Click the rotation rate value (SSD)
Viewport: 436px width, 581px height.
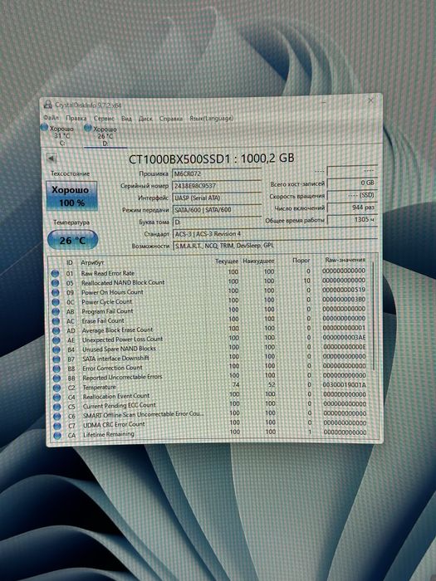click(x=352, y=195)
